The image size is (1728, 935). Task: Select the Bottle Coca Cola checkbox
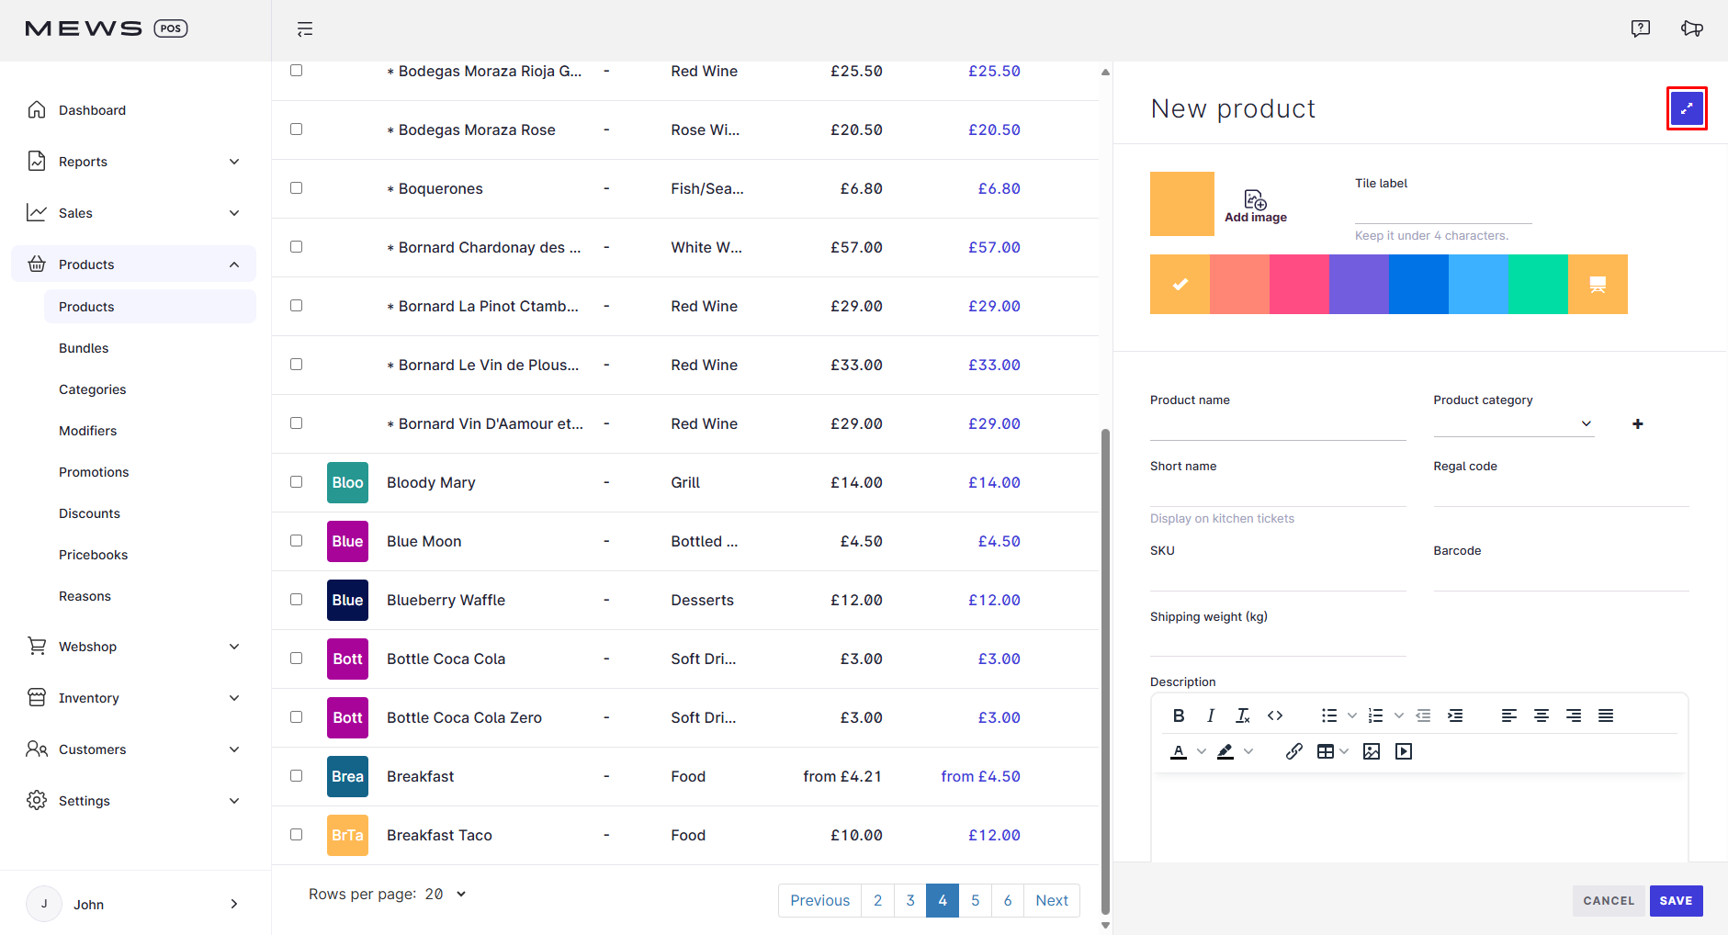(x=296, y=658)
